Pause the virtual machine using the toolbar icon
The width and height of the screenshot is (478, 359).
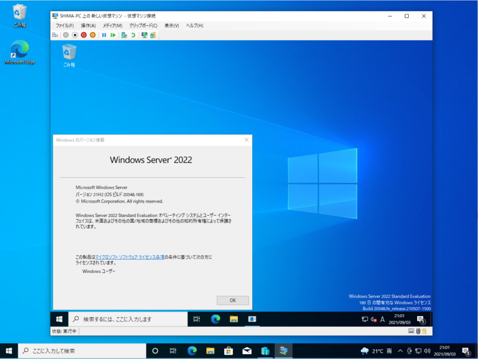coord(104,35)
